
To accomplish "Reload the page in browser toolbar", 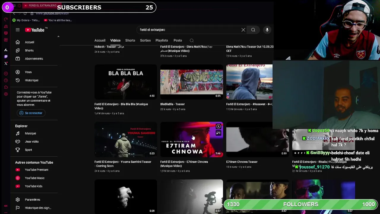I will (x=25, y=13).
